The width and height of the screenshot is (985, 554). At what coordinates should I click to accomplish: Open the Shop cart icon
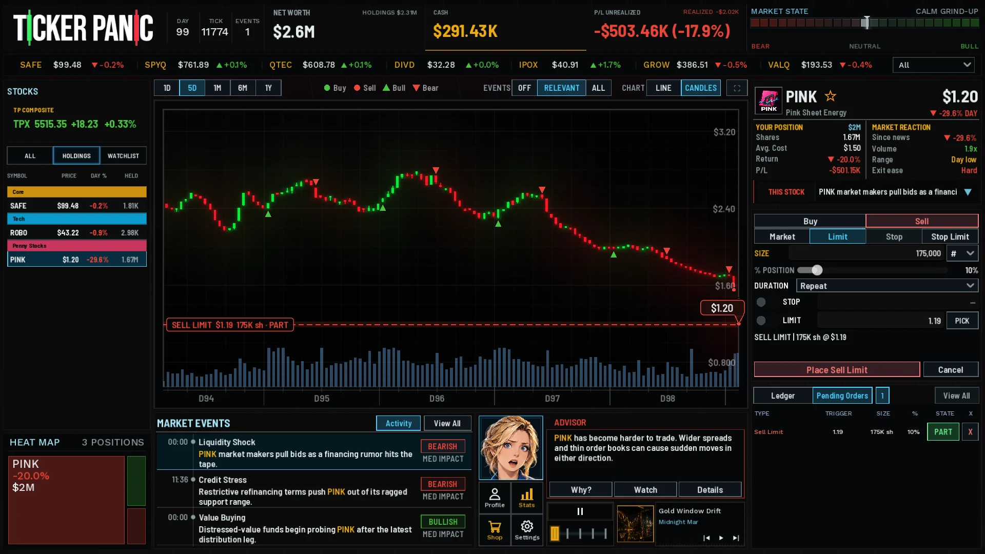(495, 530)
